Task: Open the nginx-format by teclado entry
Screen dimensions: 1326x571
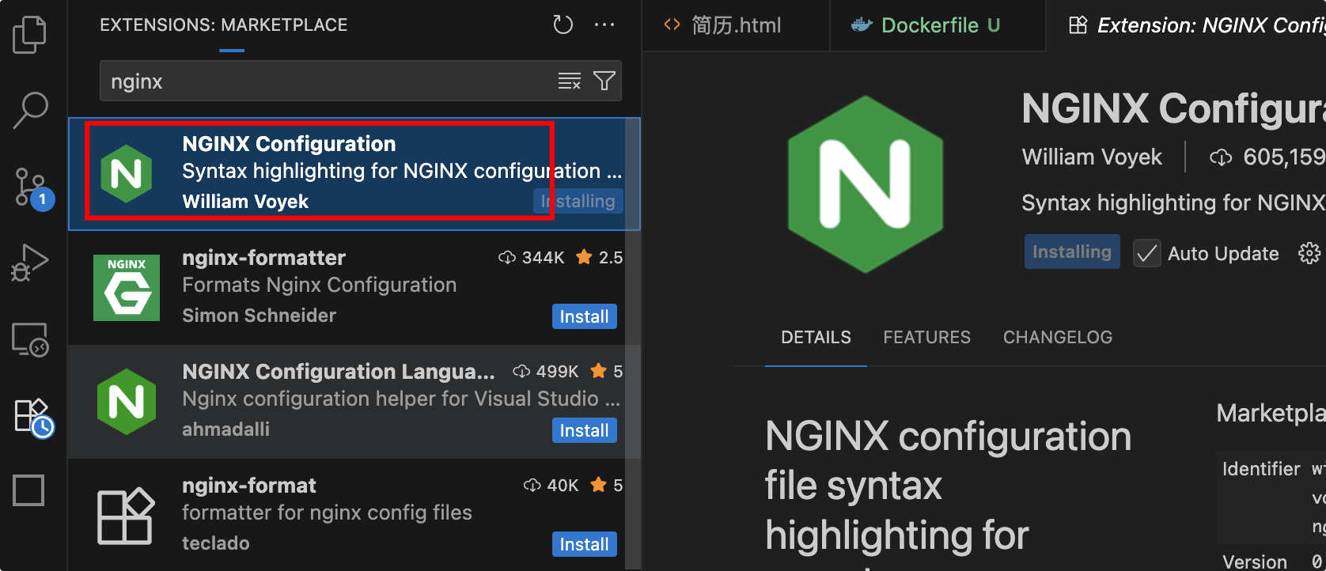Action: click(x=347, y=515)
